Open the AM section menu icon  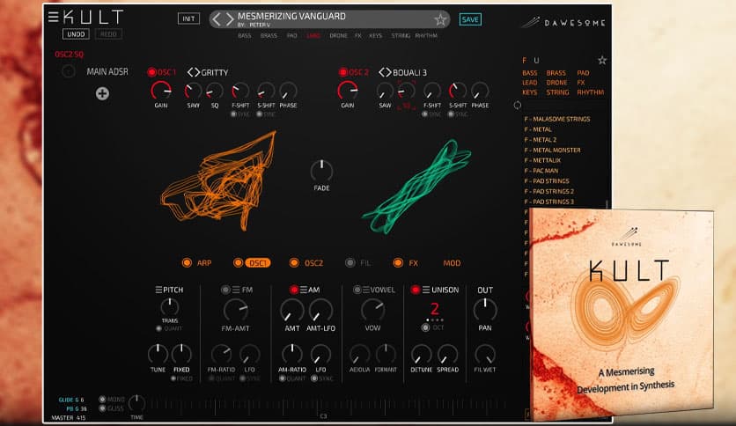click(303, 290)
